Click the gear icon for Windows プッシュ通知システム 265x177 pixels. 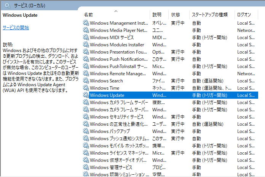point(86,138)
